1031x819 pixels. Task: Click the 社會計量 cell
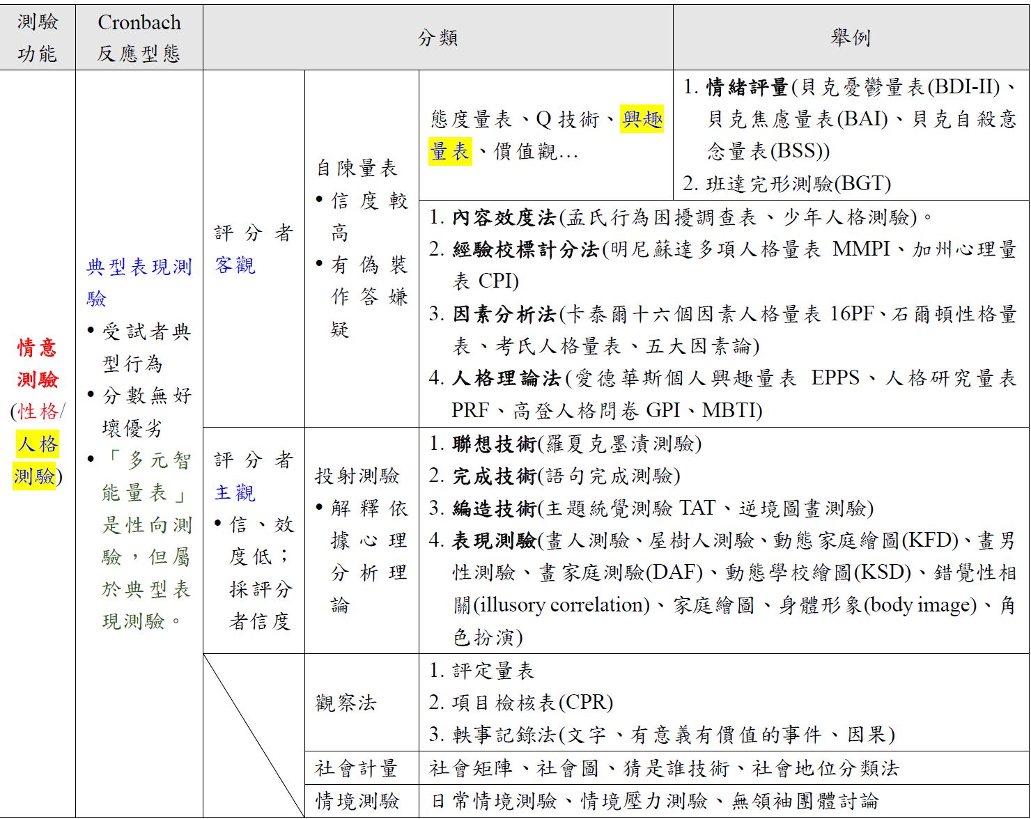coord(356,768)
